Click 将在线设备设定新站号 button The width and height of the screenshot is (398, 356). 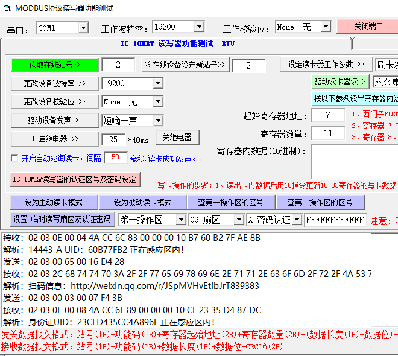pos(185,65)
